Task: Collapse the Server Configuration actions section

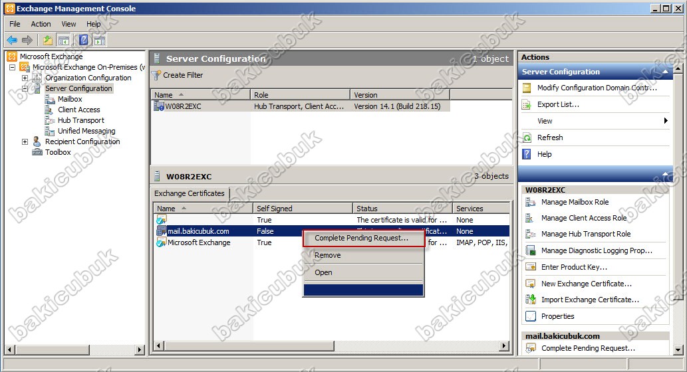Action: click(x=665, y=72)
